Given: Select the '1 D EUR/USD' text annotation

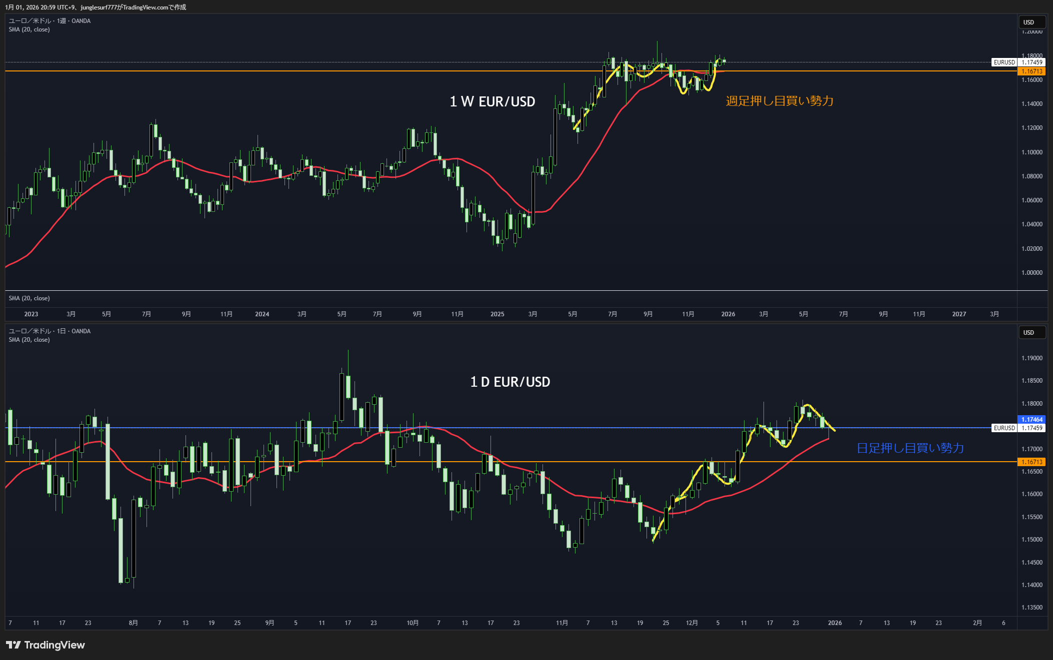Looking at the screenshot, I should point(510,382).
